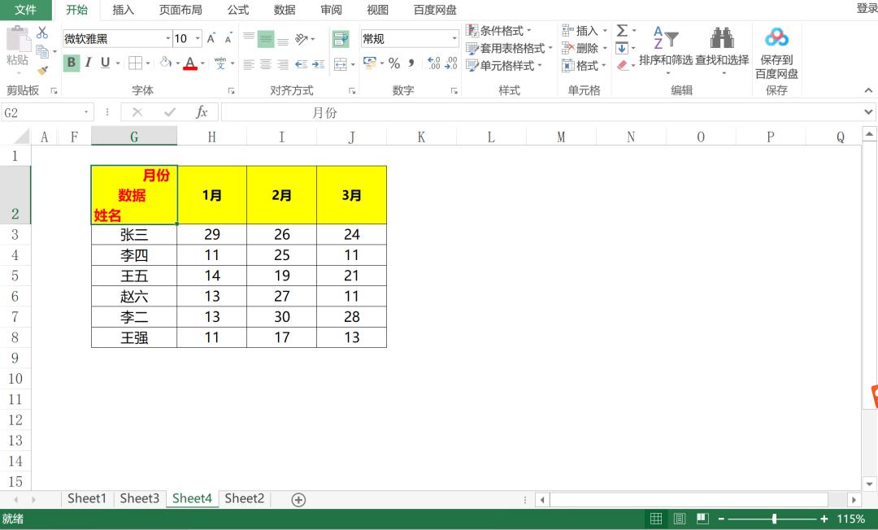This screenshot has height=530, width=878.
Task: Select the cell containing 张三
Action: tap(133, 234)
